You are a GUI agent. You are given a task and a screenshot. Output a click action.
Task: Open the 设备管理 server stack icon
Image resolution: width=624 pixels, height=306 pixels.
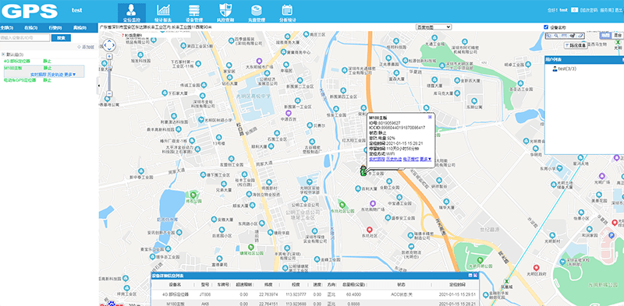coord(193,10)
